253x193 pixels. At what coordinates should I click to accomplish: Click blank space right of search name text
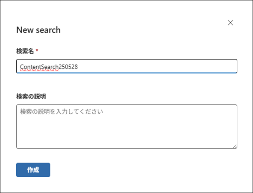(156, 66)
